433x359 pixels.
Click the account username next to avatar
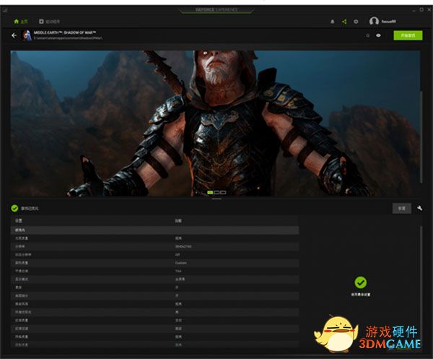389,22
